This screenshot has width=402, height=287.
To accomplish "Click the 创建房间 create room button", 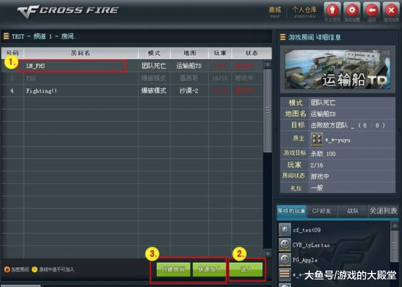I will [x=173, y=269].
